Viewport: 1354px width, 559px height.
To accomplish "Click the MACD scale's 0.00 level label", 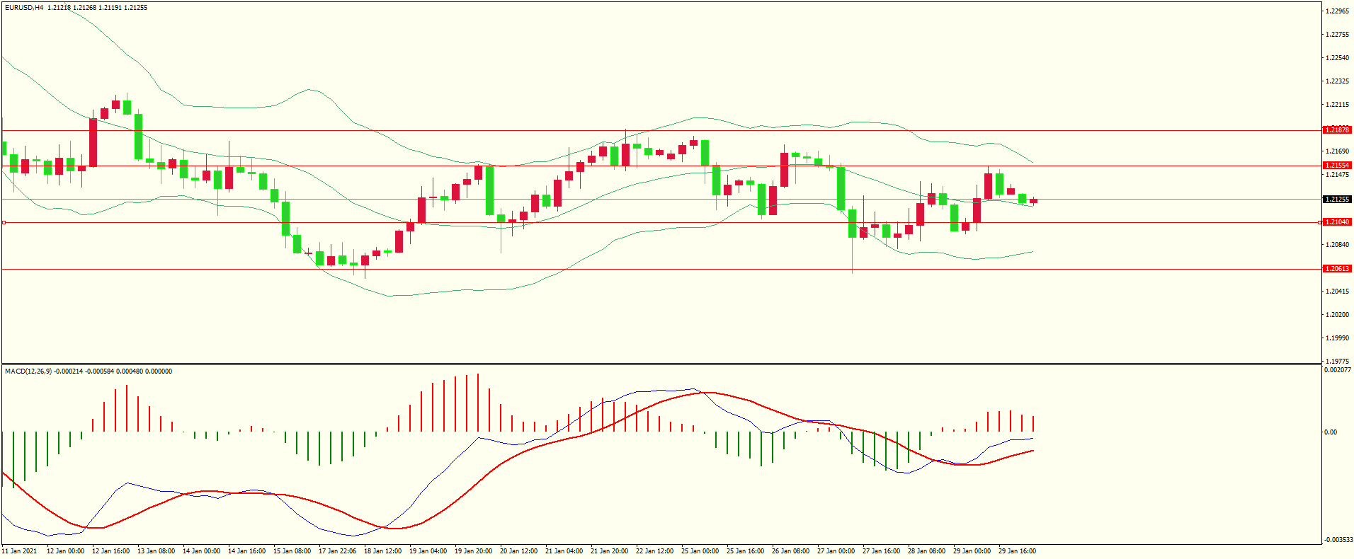I will point(1331,432).
